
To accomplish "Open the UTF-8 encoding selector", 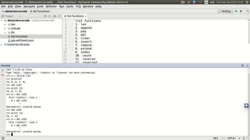I will pyautogui.click(x=232, y=138).
